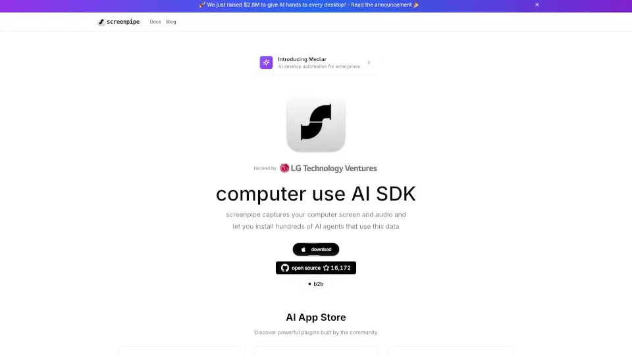Select the b2b pill tag
The height and width of the screenshot is (355, 632).
[316, 284]
